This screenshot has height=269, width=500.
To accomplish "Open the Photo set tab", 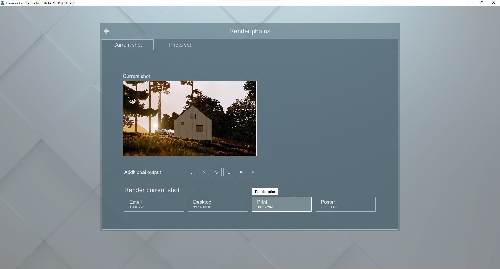I will [180, 45].
